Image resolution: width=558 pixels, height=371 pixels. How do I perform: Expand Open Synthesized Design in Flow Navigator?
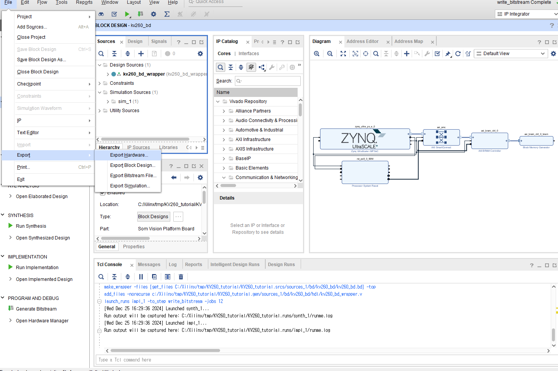click(10, 238)
